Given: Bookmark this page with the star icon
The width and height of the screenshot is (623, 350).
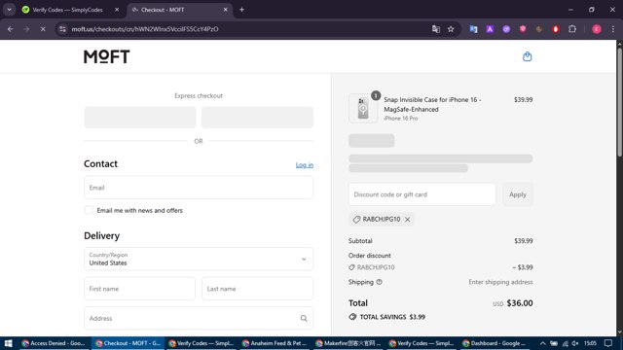Looking at the screenshot, I should [451, 29].
